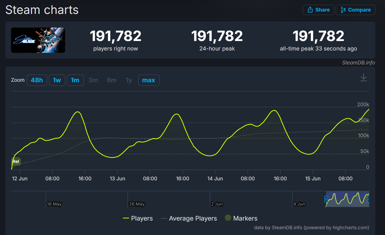Click 26 May in the navigator
Viewport: 385px width, 235px height.
pos(137,204)
